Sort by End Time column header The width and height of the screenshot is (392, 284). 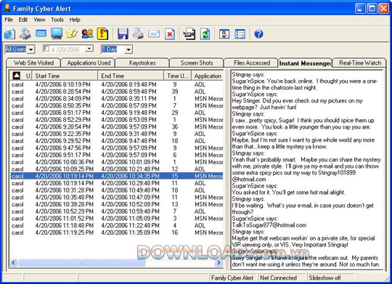click(131, 76)
